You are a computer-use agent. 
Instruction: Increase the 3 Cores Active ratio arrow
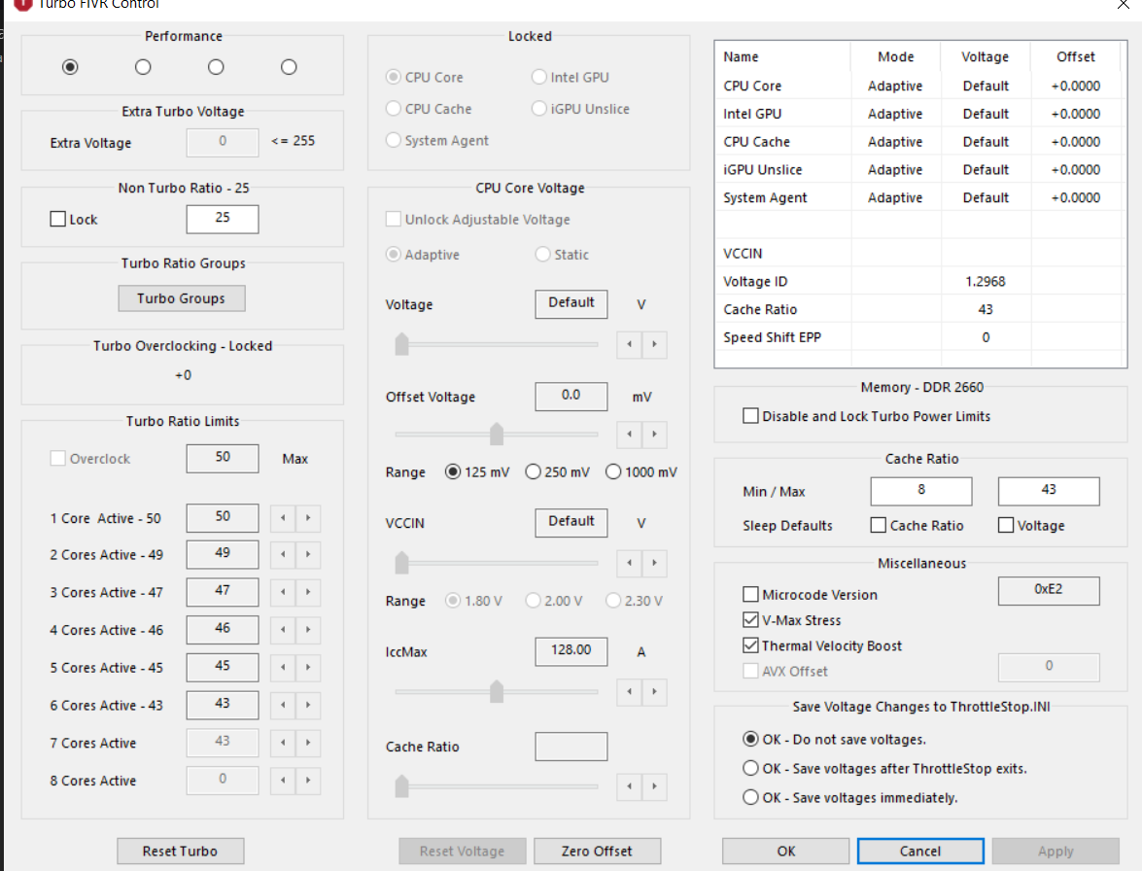point(308,592)
